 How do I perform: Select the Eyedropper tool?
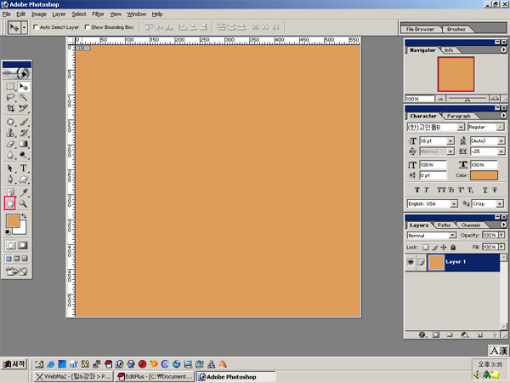(24, 192)
